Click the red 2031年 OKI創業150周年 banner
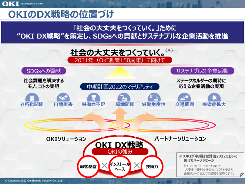 [x=120, y=60]
